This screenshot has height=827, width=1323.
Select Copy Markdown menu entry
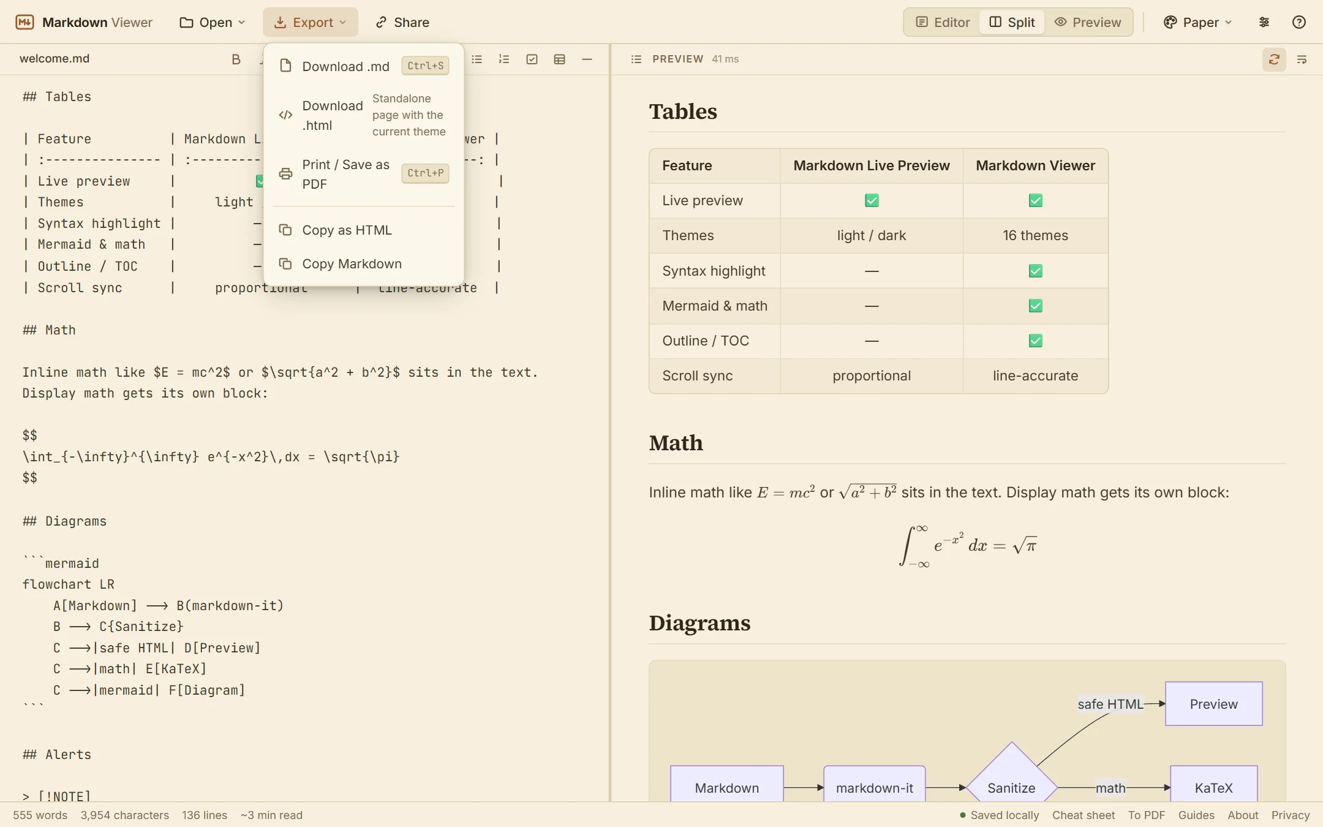coord(364,263)
